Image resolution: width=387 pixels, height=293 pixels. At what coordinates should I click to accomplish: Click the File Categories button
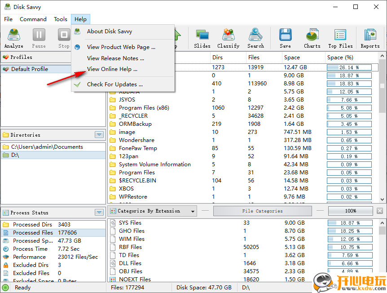tap(262, 211)
